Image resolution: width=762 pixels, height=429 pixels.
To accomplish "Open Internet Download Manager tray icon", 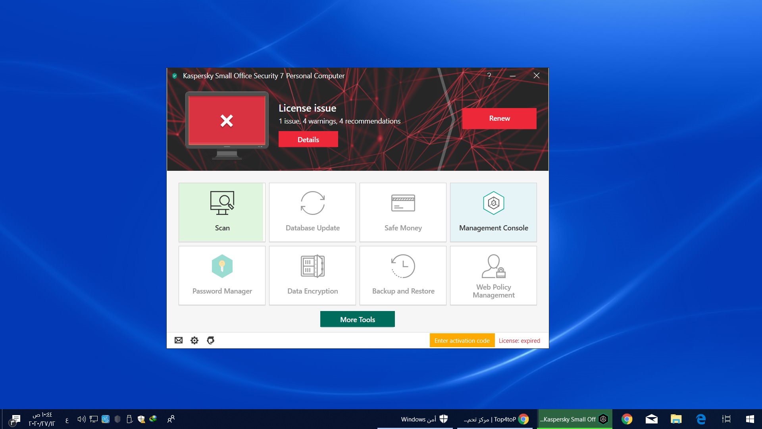I will point(153,419).
